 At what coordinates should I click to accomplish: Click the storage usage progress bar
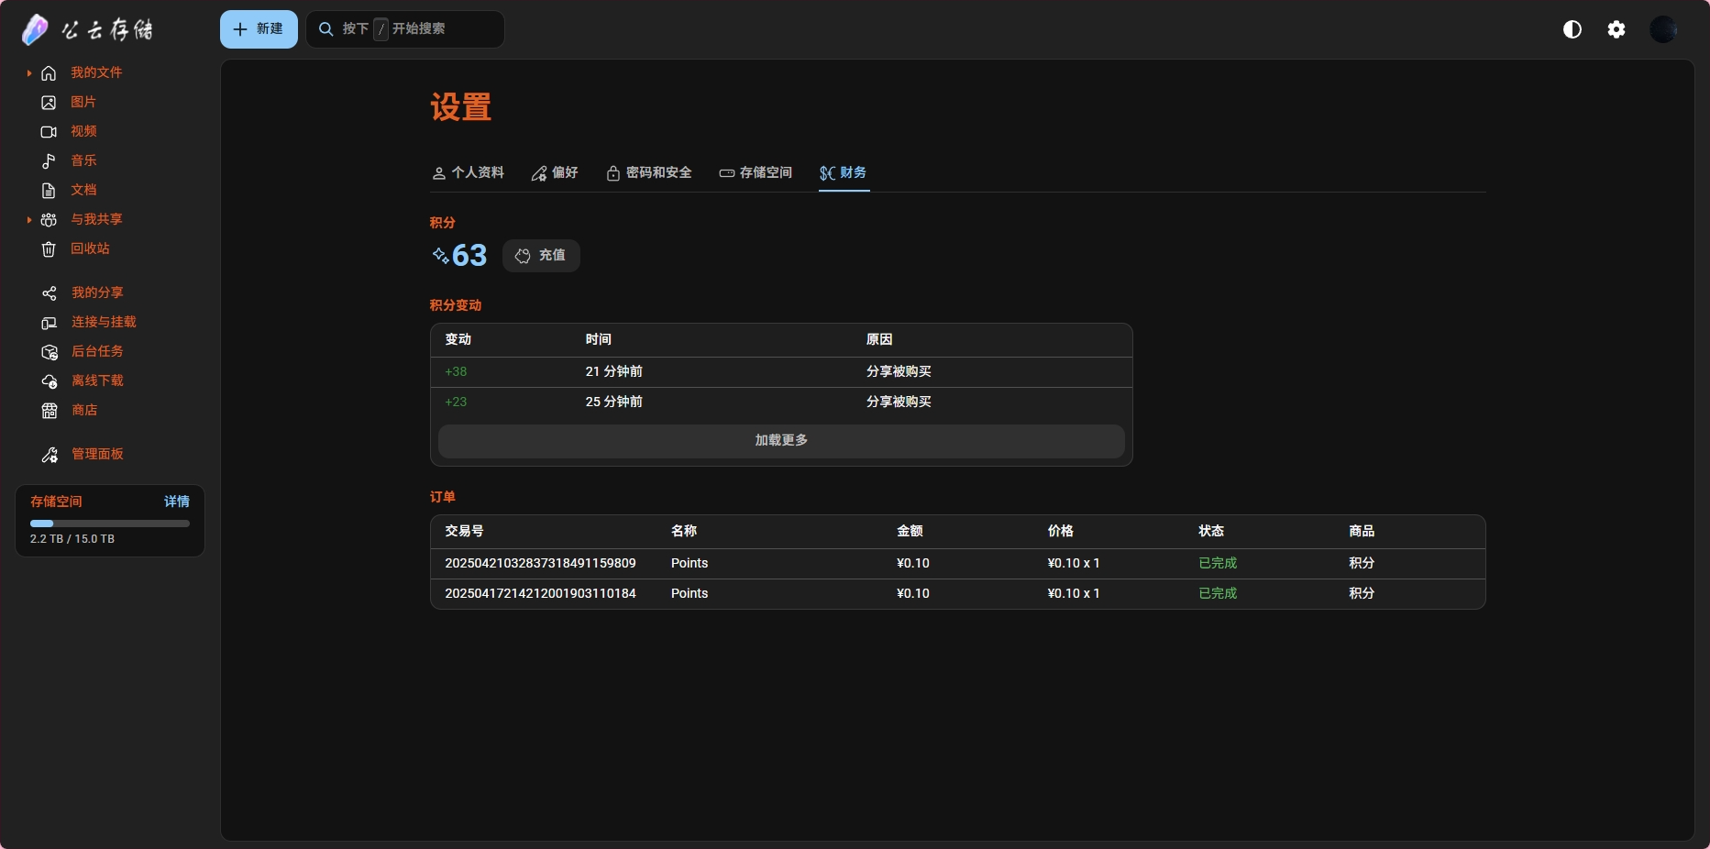point(110,524)
